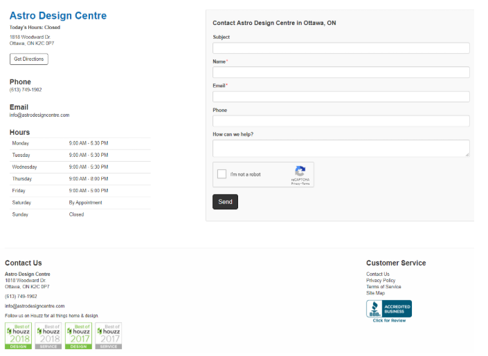Open Houzz 2017 Service badge
This screenshot has height=356, width=488.
(x=109, y=336)
